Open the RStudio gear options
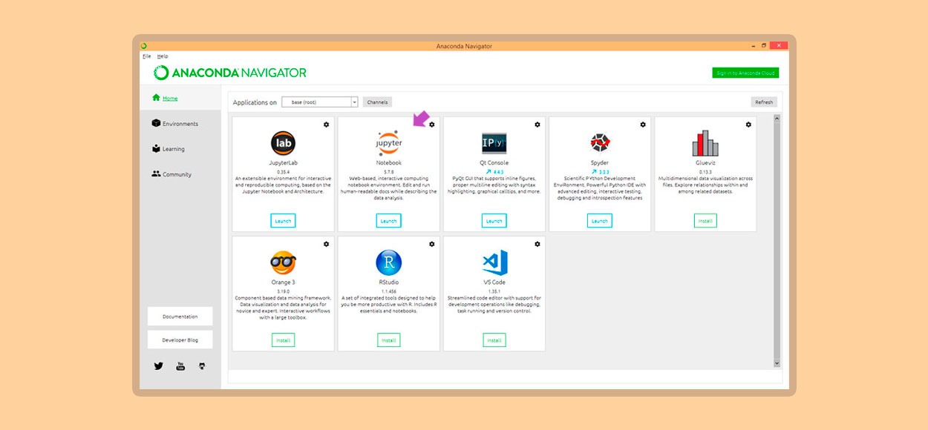This screenshot has width=928, height=430. click(x=432, y=244)
